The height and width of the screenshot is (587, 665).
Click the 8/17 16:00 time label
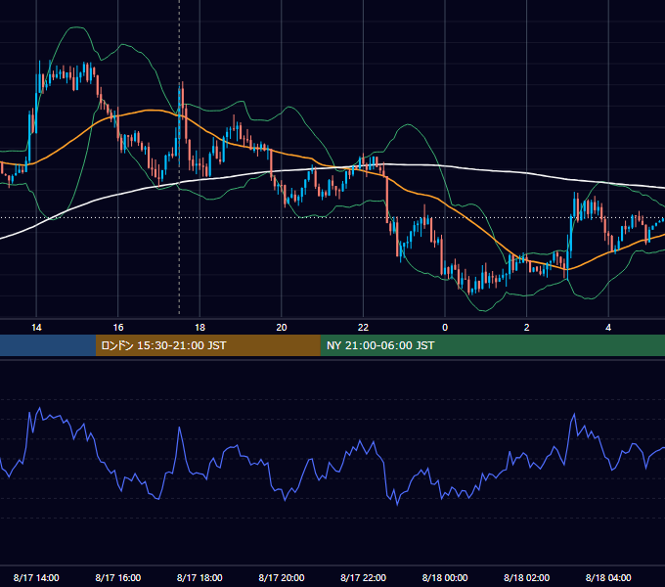click(x=118, y=577)
